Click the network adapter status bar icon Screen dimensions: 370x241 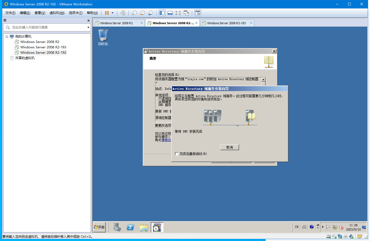(340, 236)
